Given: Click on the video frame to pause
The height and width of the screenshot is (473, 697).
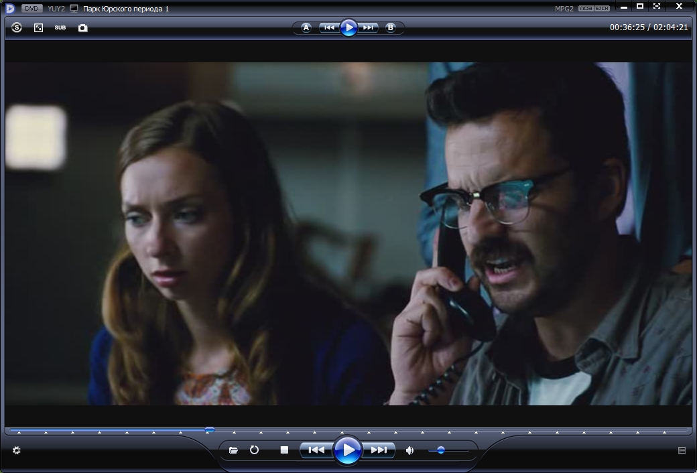Looking at the screenshot, I should (348, 233).
